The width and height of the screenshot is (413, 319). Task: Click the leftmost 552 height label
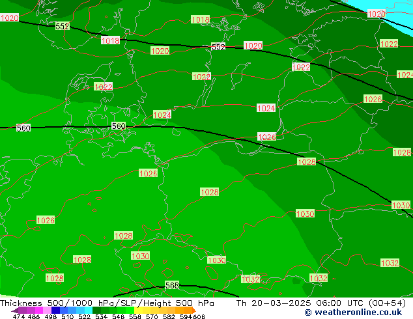pyautogui.click(x=63, y=26)
